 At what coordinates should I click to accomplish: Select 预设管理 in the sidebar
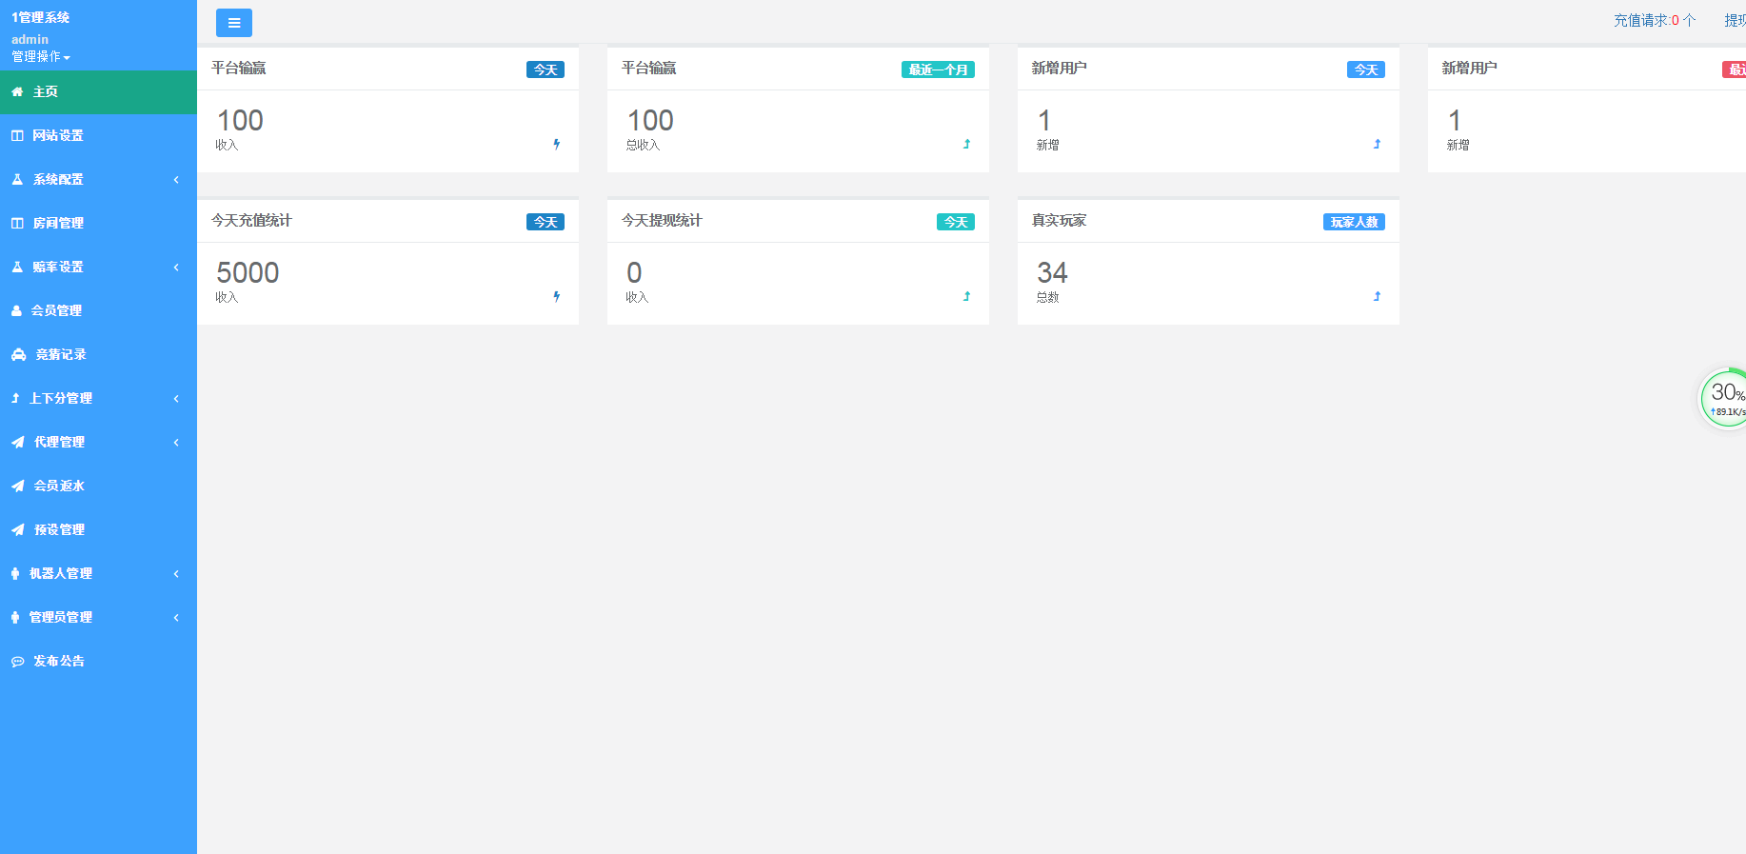pos(59,530)
